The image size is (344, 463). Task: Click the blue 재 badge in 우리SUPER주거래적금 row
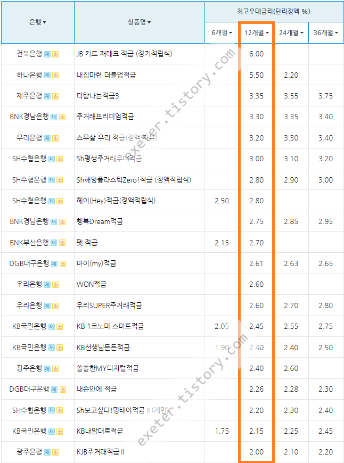pyautogui.click(x=47, y=306)
